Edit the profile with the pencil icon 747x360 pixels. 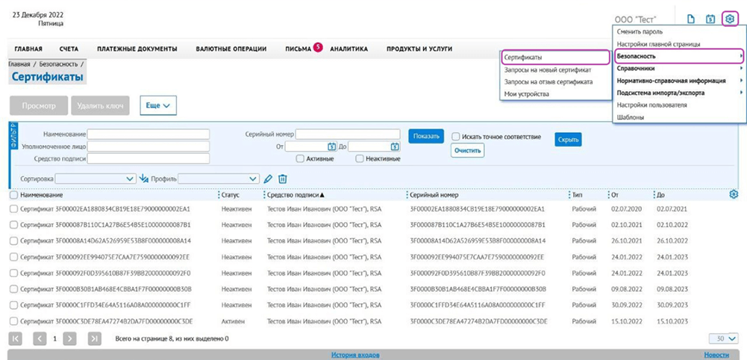coord(269,179)
